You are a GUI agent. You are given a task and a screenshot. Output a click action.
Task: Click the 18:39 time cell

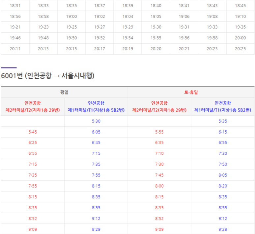point(127,6)
